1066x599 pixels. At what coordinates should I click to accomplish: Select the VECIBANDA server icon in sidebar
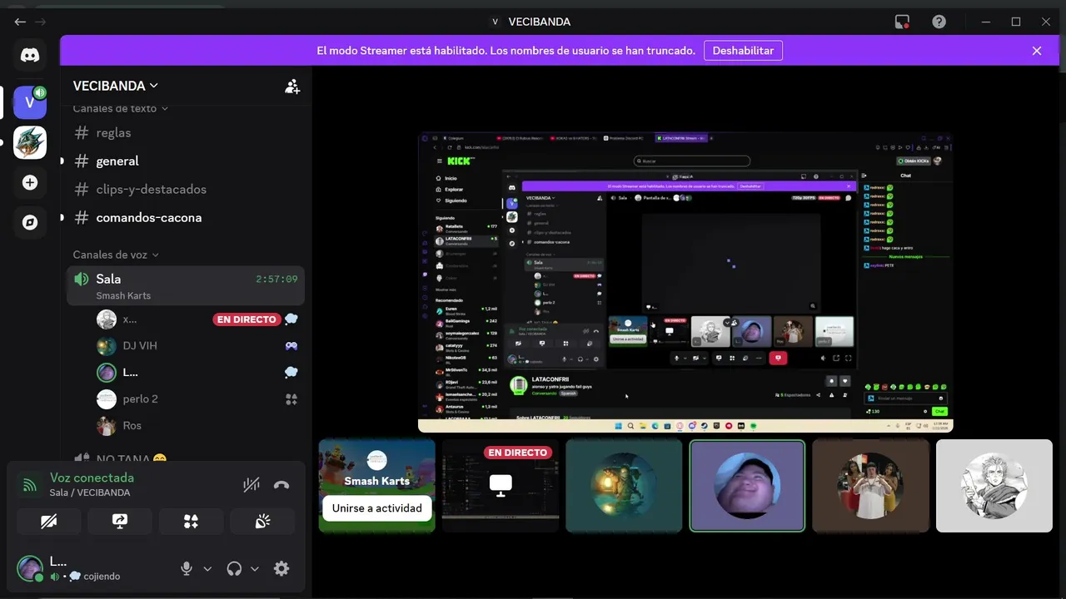point(30,102)
